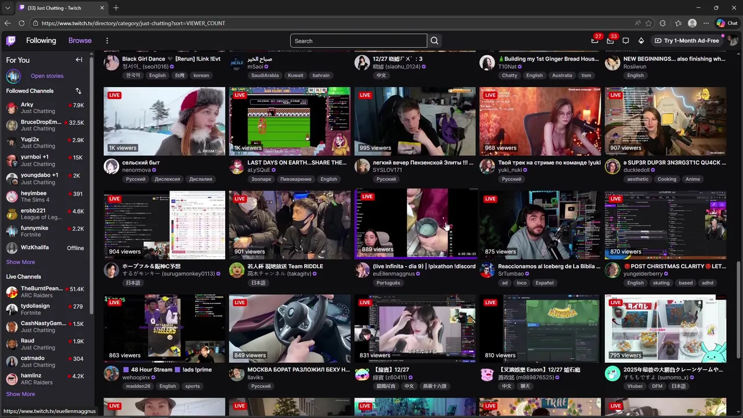Click the euEllenmagnus channel name
This screenshot has width=743, height=418.
(x=394, y=274)
